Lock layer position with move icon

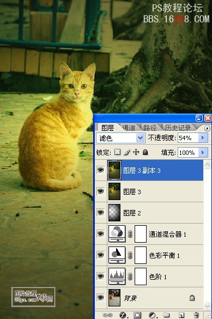coord(136,152)
